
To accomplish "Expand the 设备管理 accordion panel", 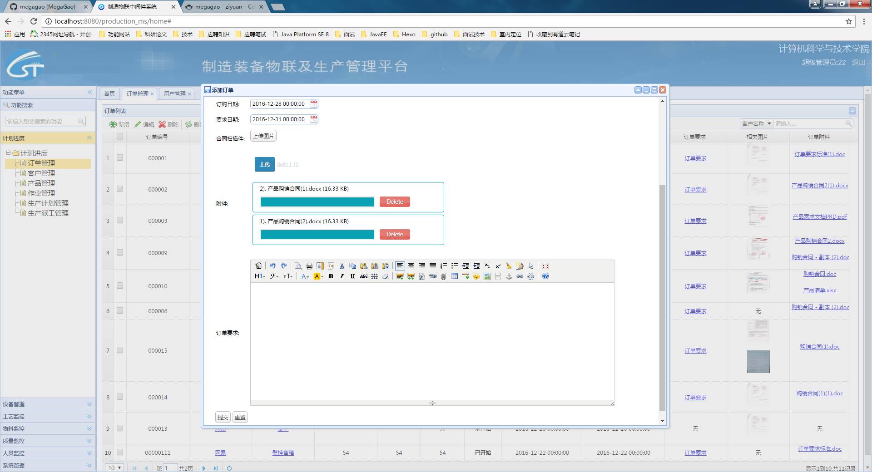I will [x=89, y=404].
